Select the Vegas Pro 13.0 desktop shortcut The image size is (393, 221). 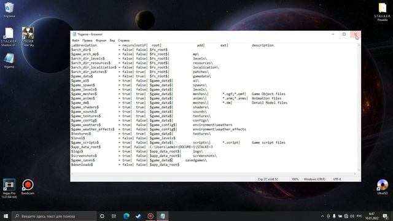(9, 188)
